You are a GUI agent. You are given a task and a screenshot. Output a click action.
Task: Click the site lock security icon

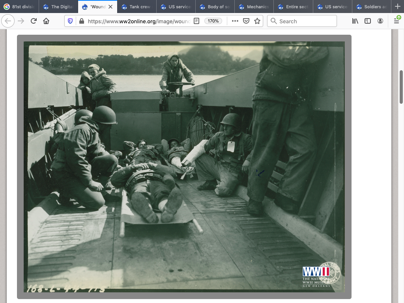click(x=82, y=21)
